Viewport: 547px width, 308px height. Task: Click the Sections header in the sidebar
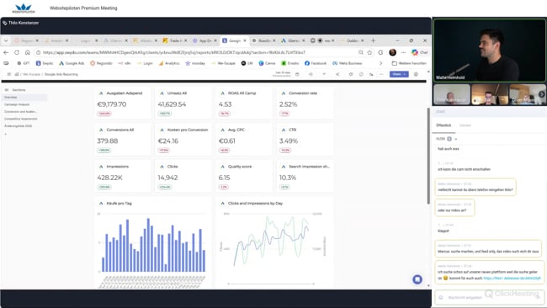coord(16,90)
